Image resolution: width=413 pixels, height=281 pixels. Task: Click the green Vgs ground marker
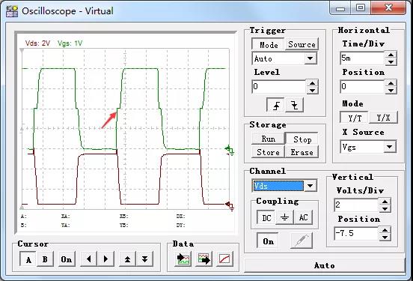coord(229,150)
